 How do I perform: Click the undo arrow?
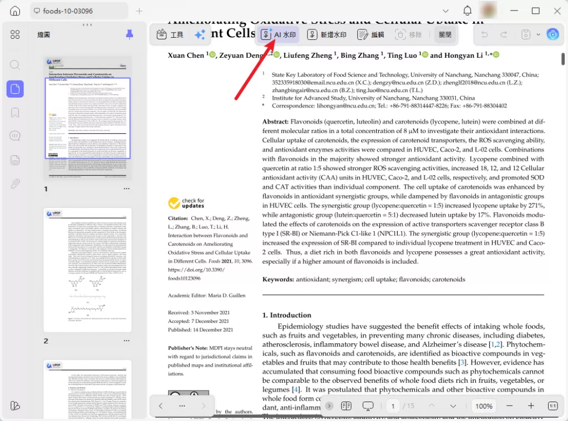pos(484,34)
